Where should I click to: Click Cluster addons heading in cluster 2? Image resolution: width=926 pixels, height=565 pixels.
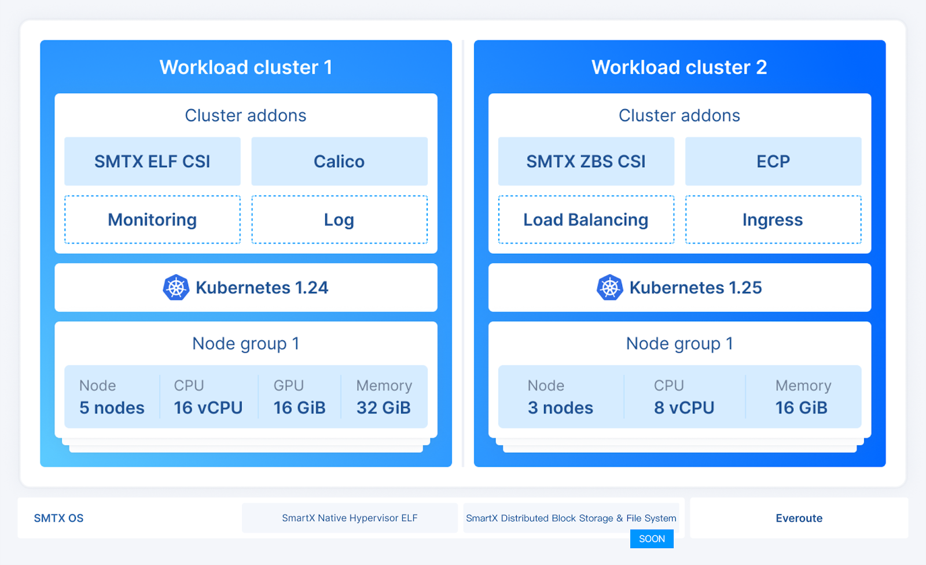(679, 116)
